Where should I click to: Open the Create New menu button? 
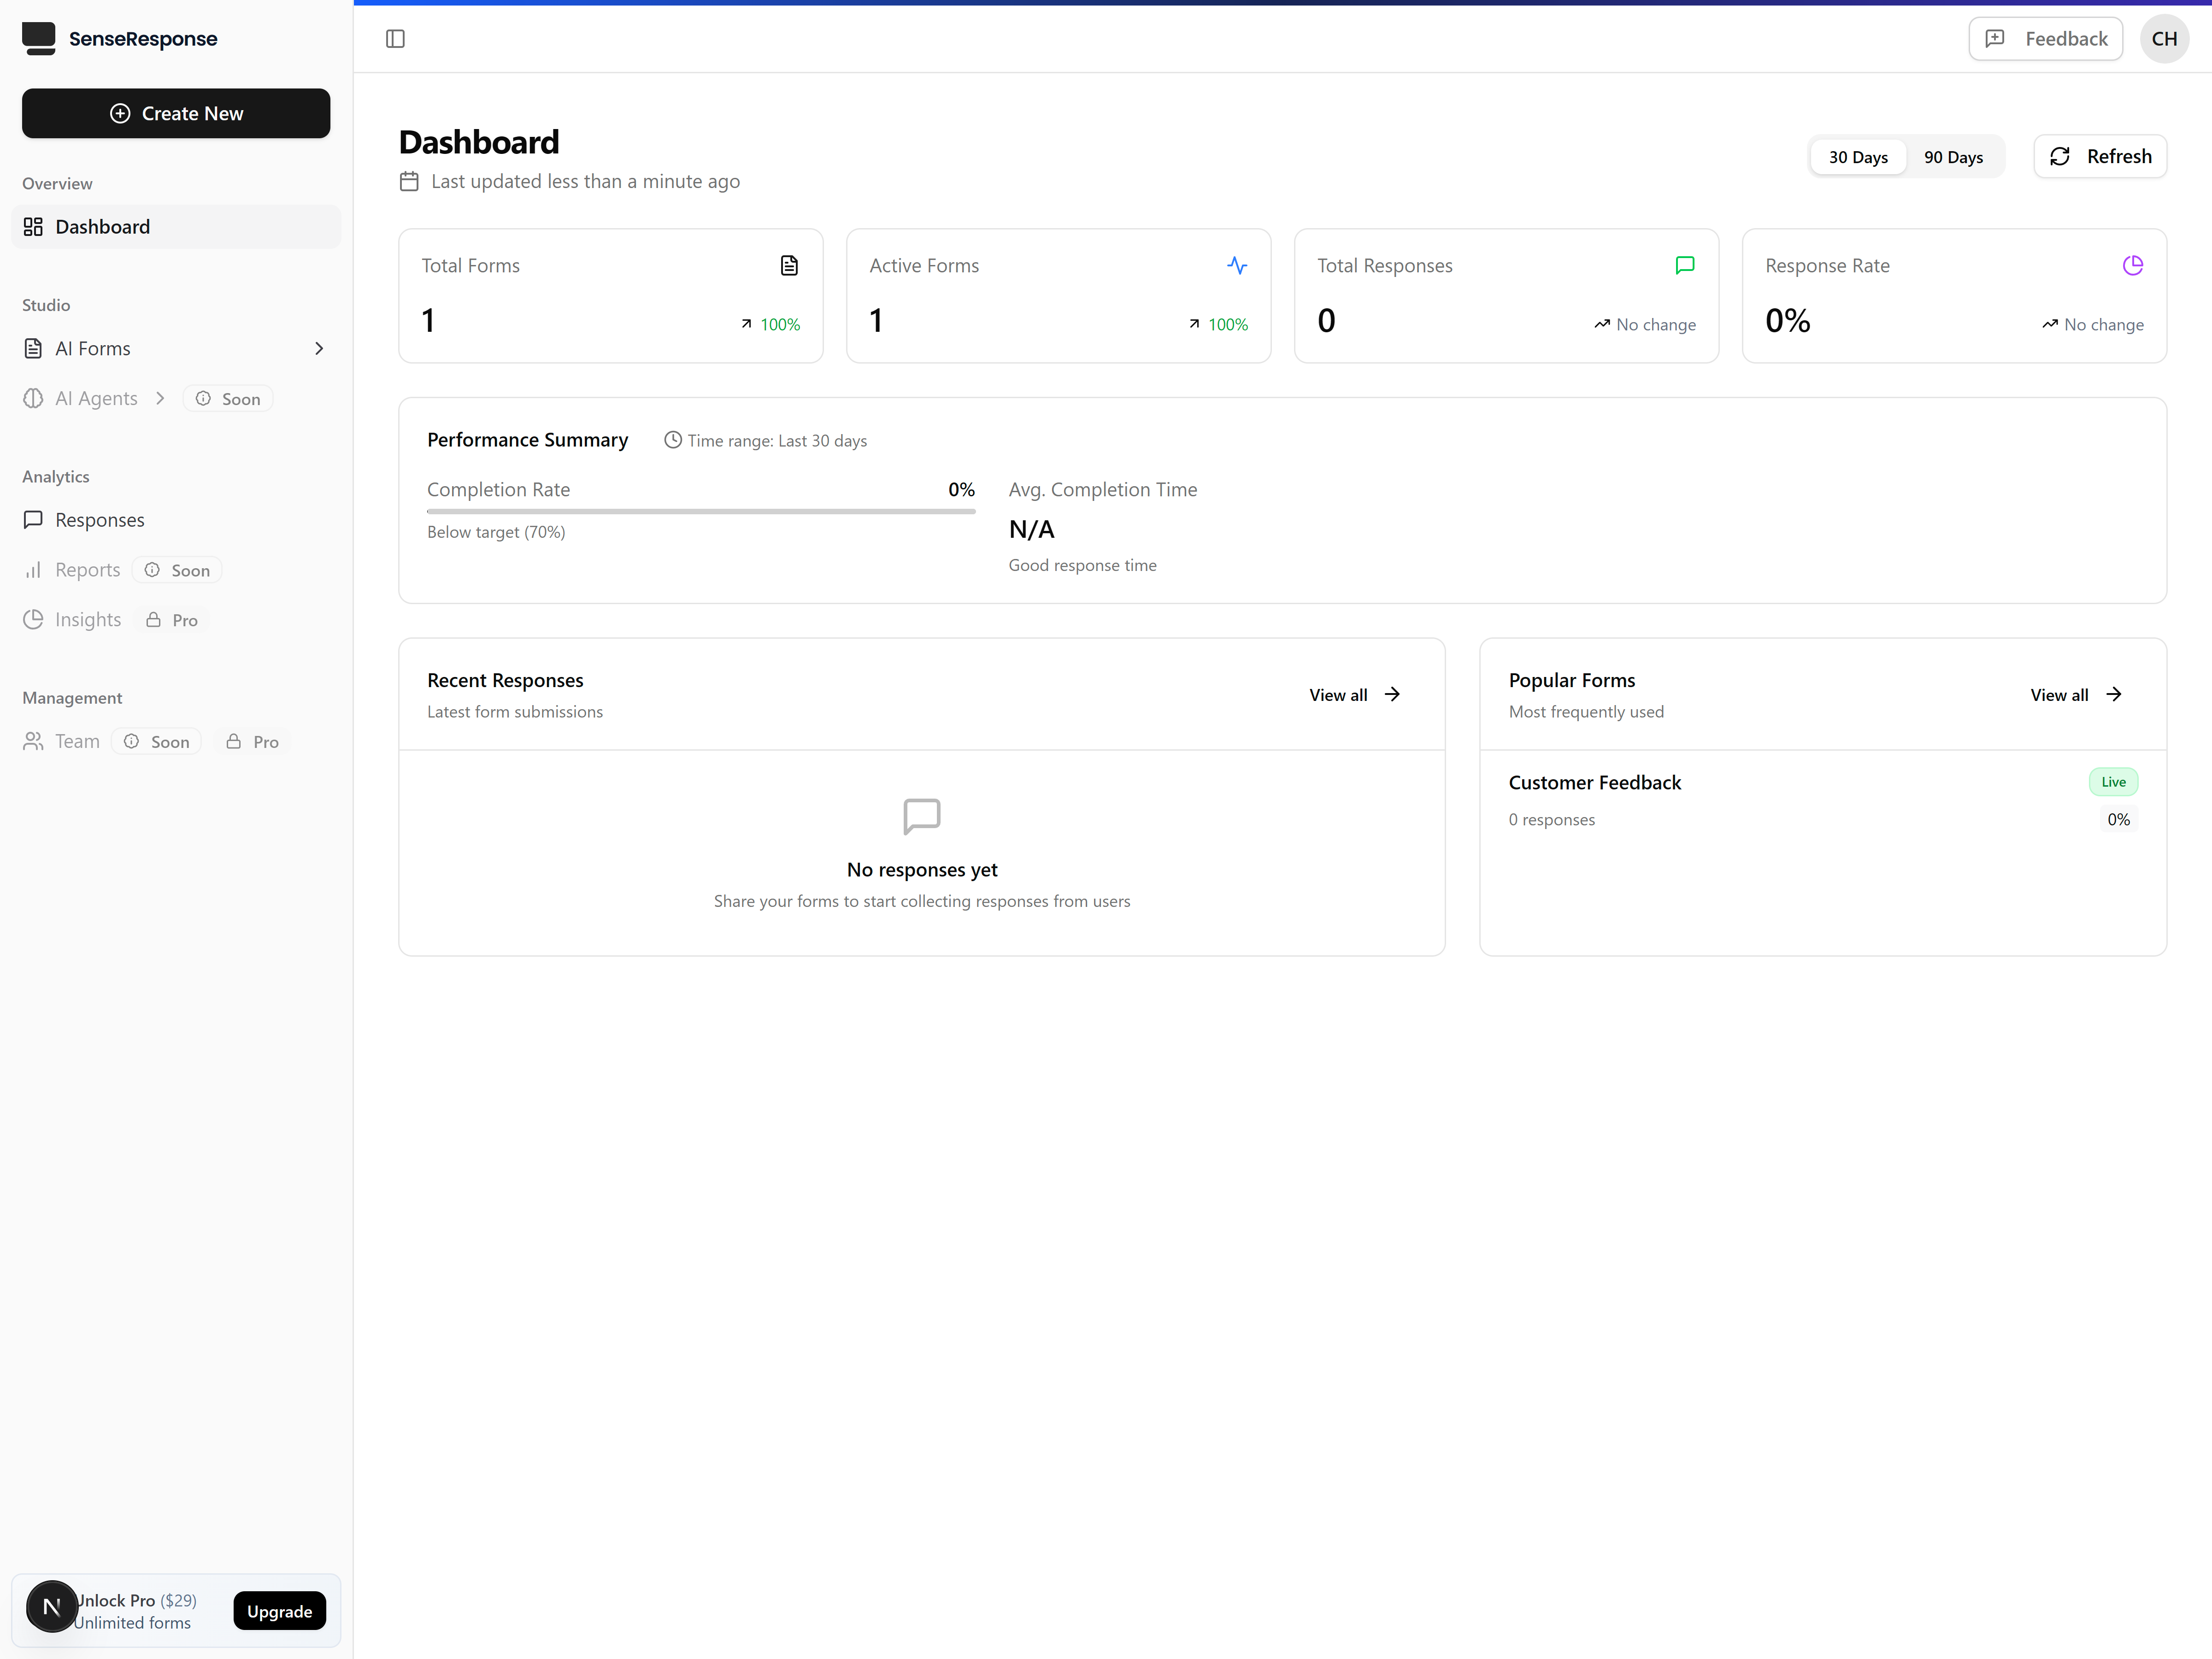[x=176, y=113]
